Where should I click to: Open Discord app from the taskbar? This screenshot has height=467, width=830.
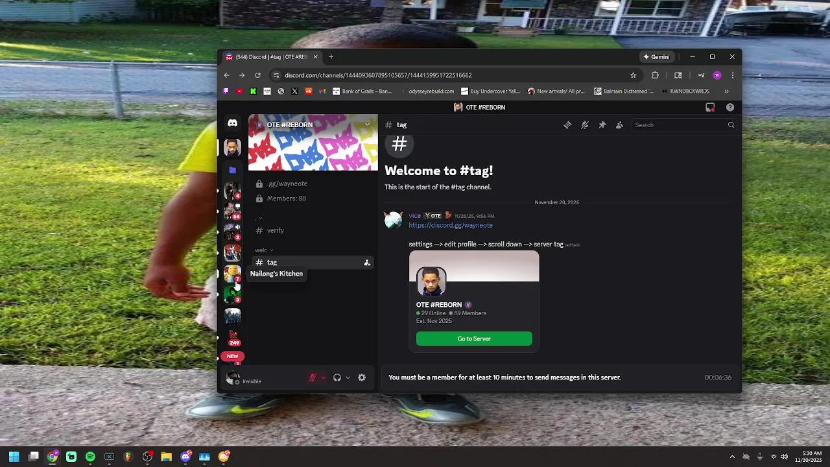click(x=185, y=457)
